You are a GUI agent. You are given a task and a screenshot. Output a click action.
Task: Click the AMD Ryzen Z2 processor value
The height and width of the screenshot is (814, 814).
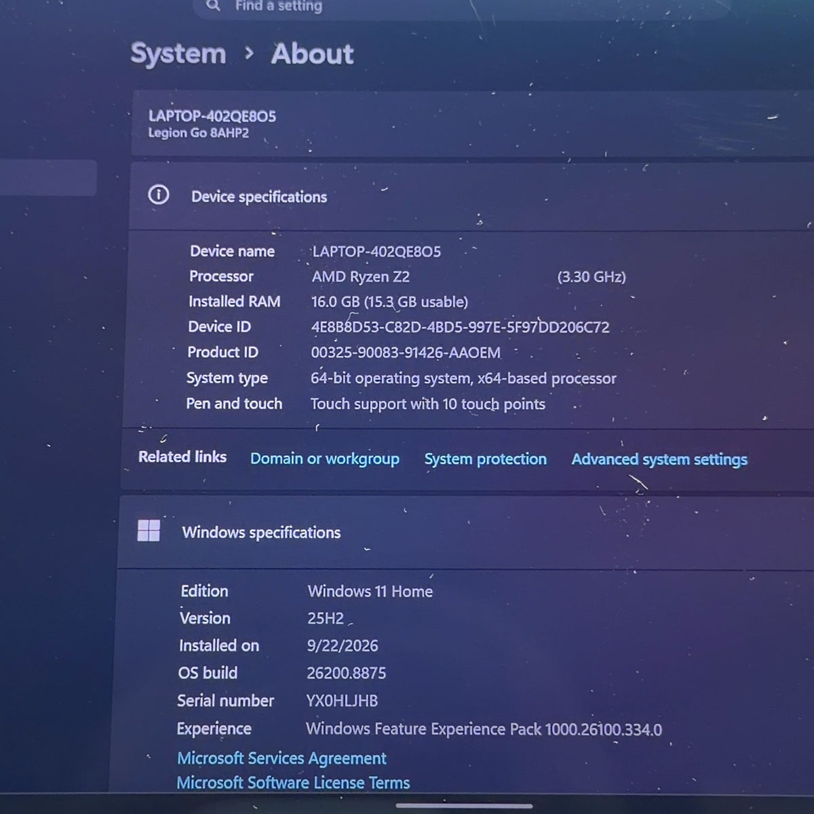[x=361, y=277]
